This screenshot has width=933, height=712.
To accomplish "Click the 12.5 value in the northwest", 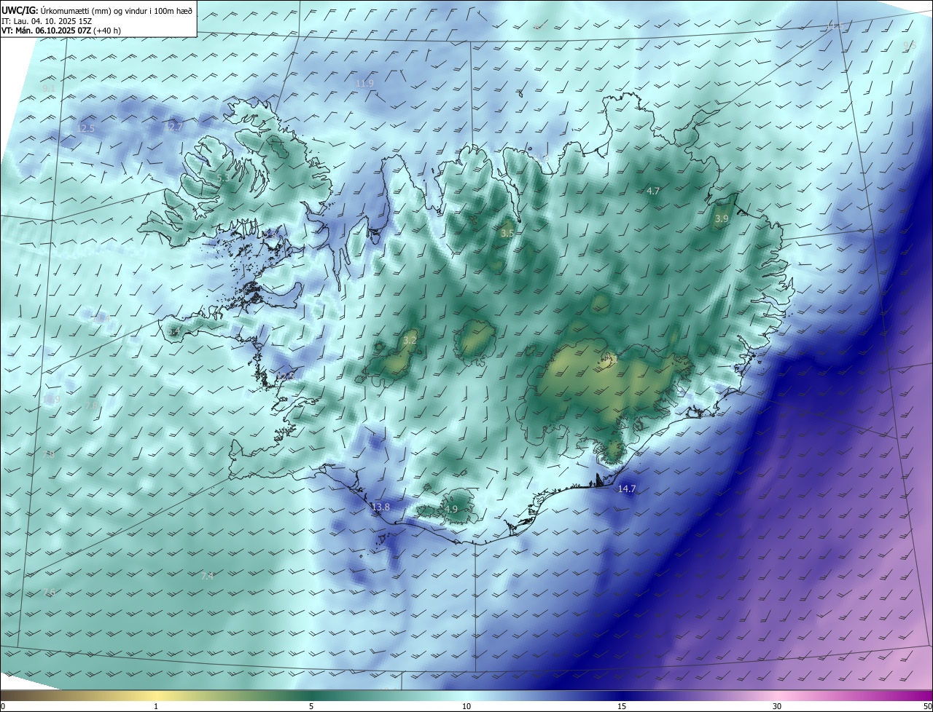I will 85,128.
